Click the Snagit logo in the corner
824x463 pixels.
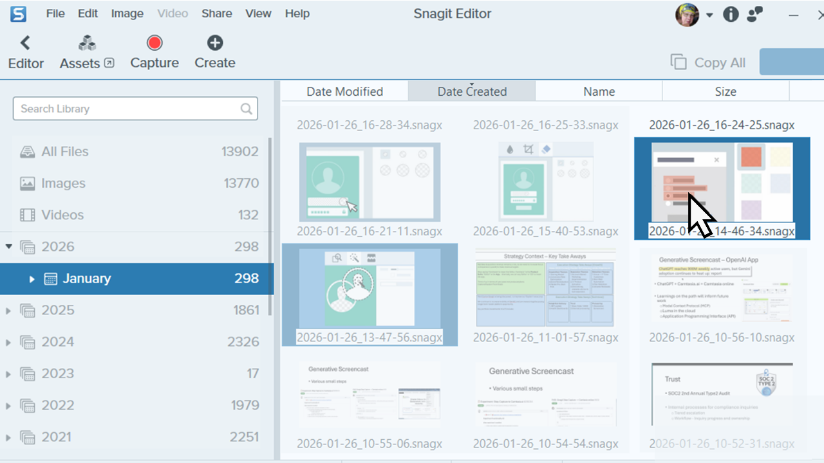click(x=17, y=13)
